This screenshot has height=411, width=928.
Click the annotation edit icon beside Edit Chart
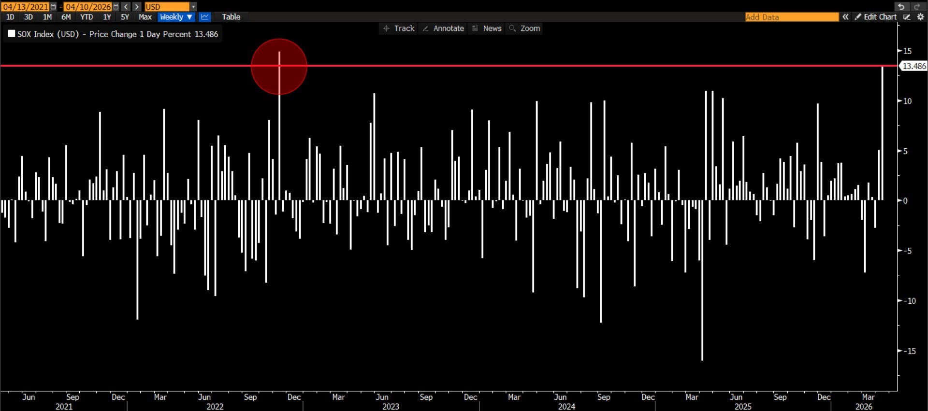click(907, 17)
